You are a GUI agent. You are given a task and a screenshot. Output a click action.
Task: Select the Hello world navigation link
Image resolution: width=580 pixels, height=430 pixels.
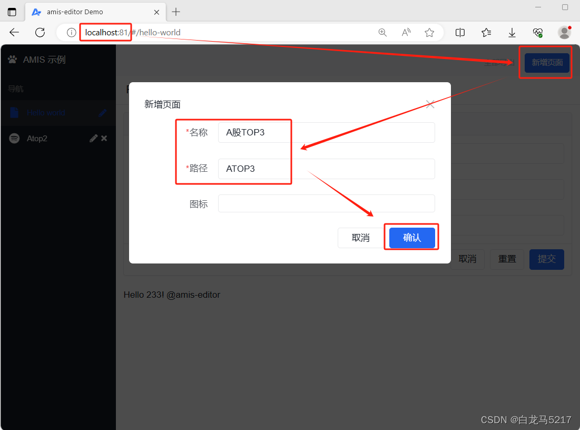pyautogui.click(x=45, y=112)
